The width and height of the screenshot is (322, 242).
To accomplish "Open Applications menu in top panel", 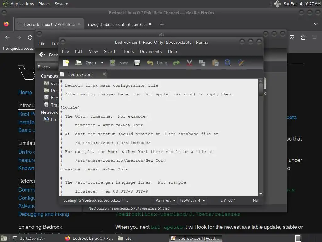I will 22,4.
